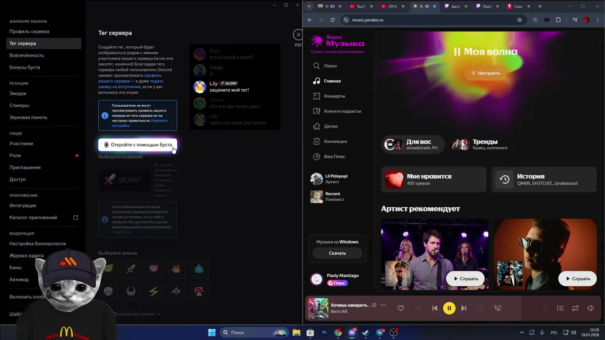This screenshot has height=340, width=605.
Task: Select the pink heart tag badge
Action: 154,269
